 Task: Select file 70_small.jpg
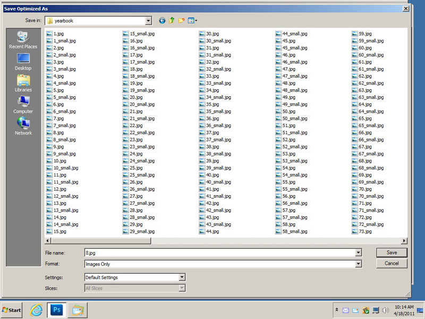tap(368, 196)
